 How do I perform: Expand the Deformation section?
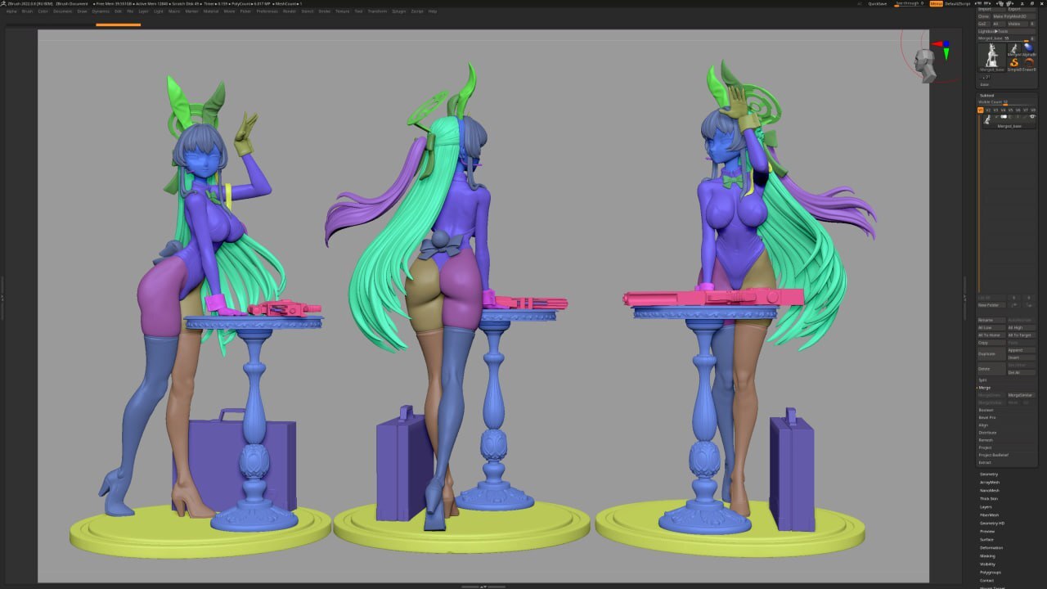pyautogui.click(x=991, y=548)
